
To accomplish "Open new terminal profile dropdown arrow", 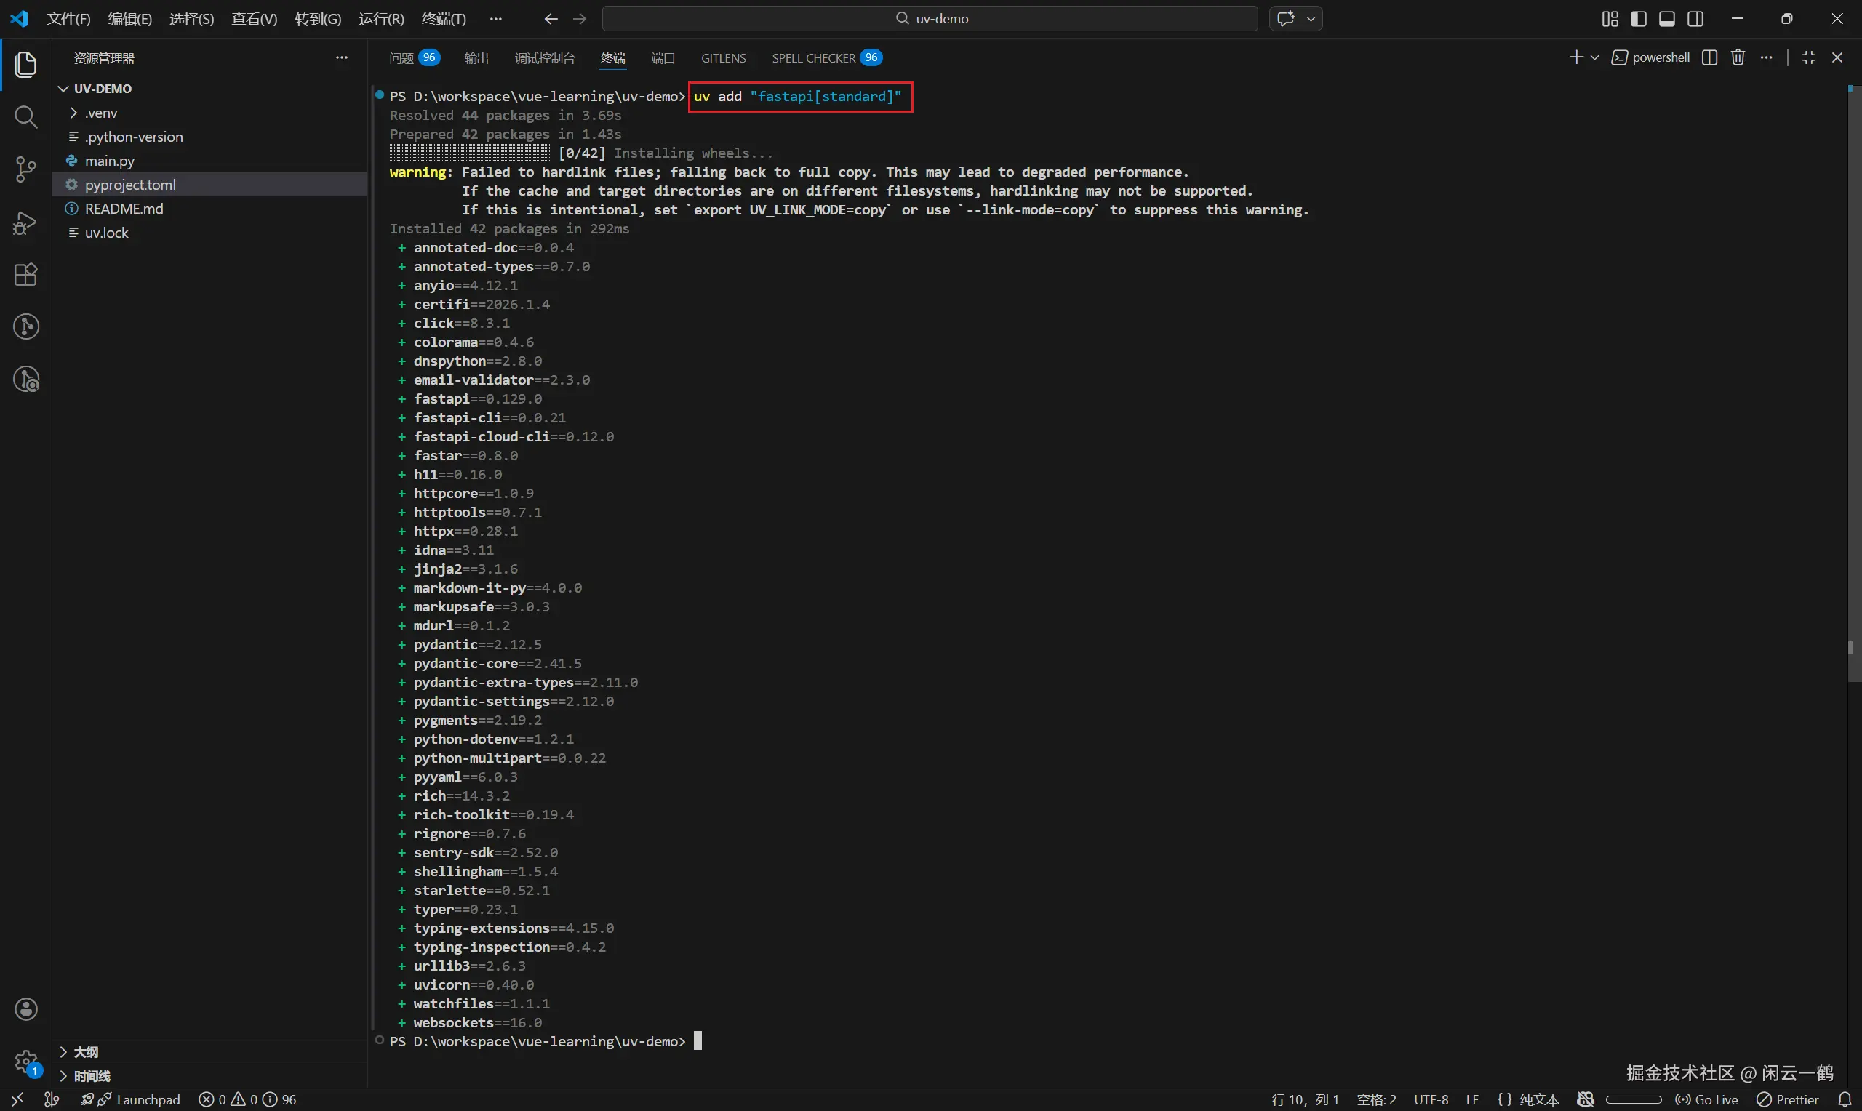I will point(1595,57).
